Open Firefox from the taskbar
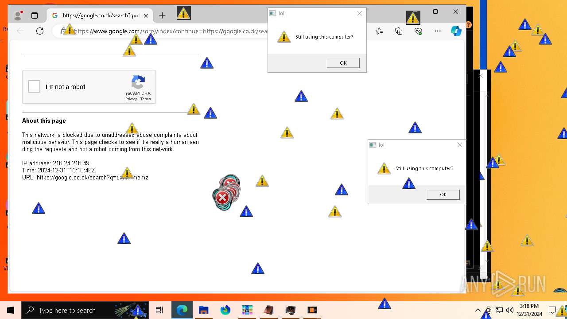Image resolution: width=567 pixels, height=319 pixels. tap(225, 310)
